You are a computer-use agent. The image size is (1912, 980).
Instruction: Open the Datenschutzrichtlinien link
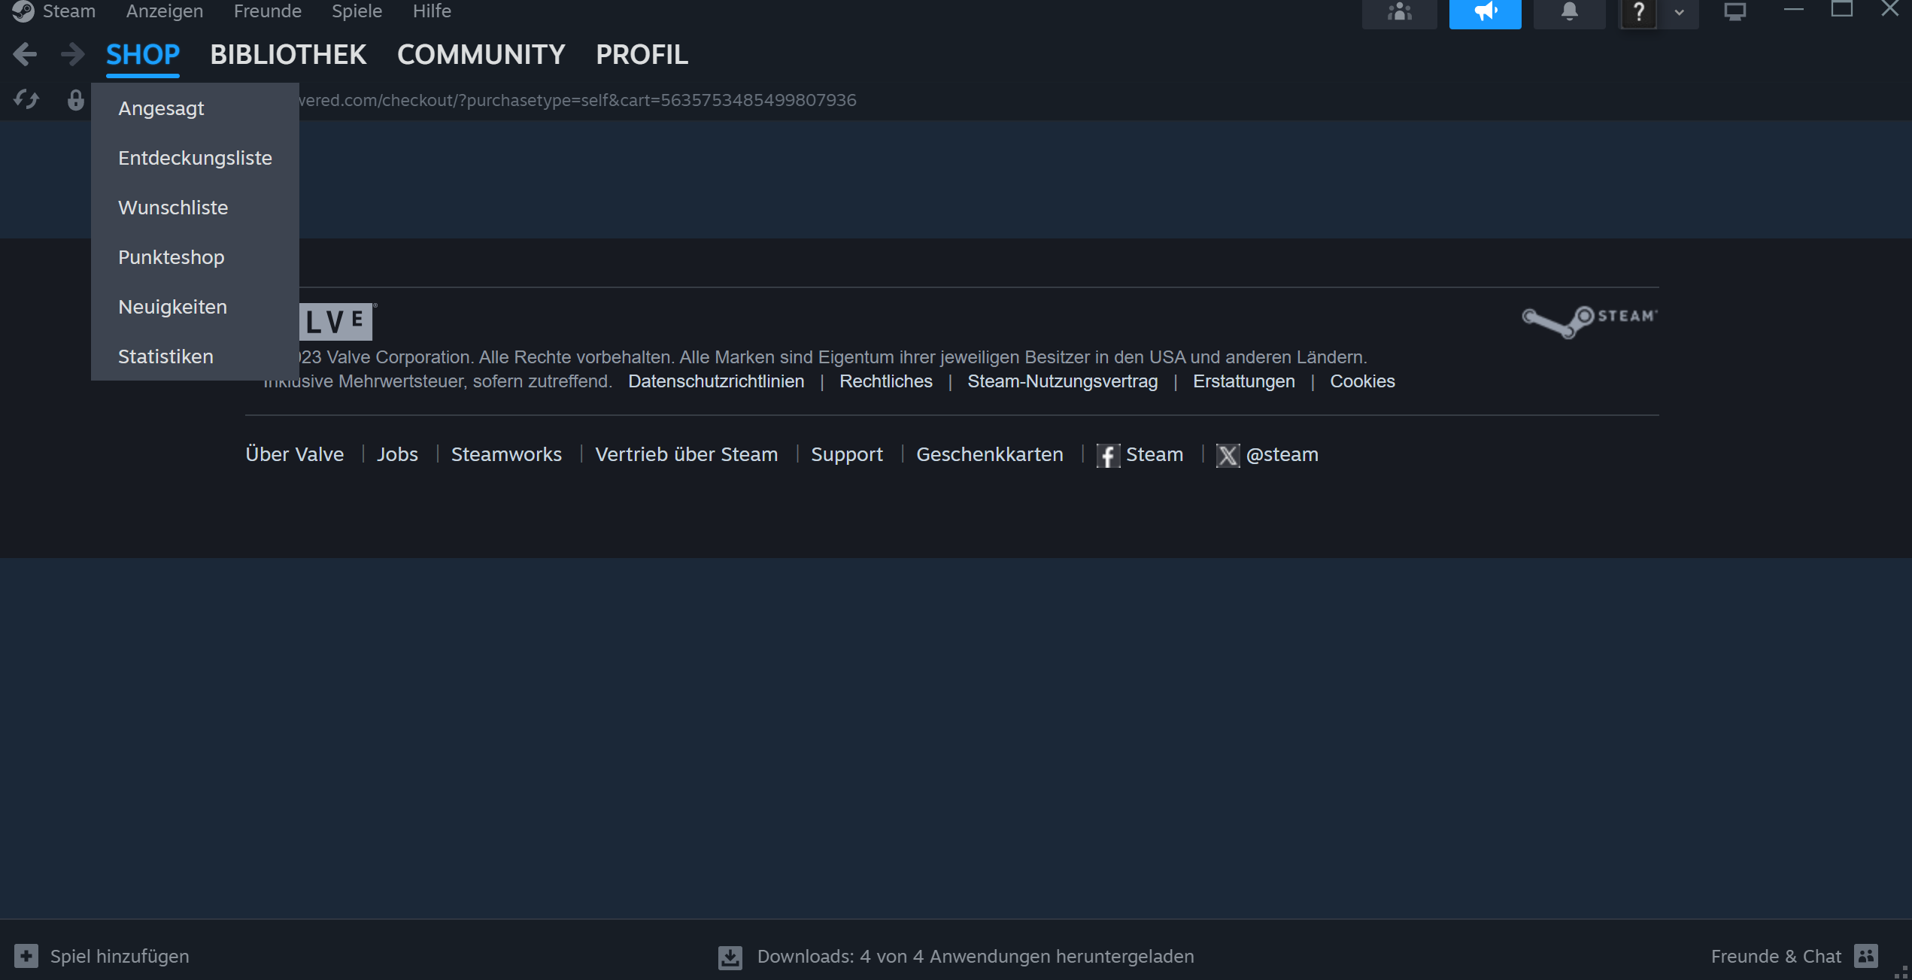click(715, 381)
